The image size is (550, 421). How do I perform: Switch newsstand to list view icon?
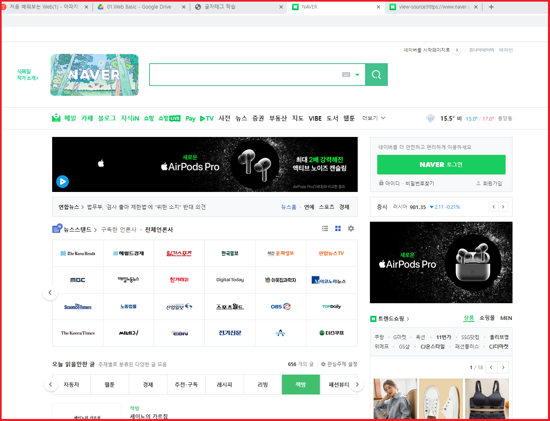[325, 229]
